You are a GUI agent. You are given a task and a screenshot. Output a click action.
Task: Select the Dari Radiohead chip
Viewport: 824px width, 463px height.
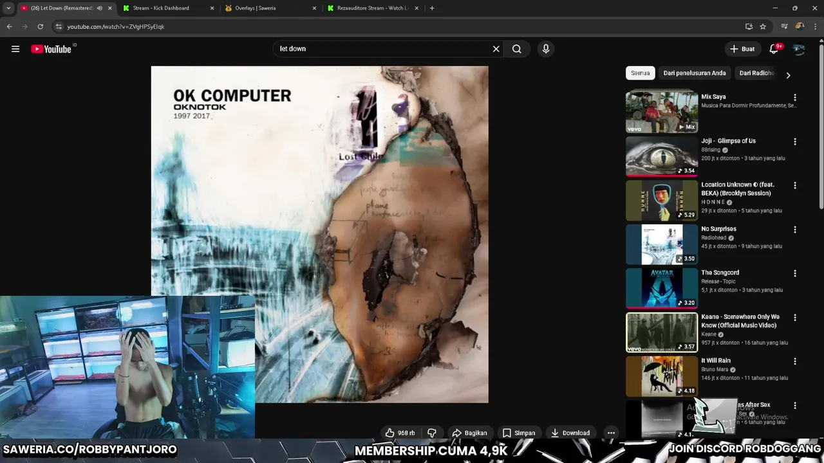click(757, 73)
